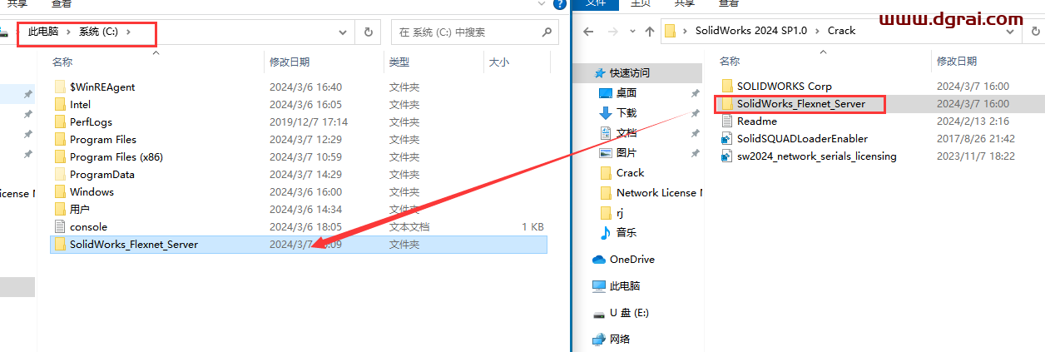This screenshot has height=352, width=1045.
Task: Click the 音乐 music note icon
Action: coord(606,232)
